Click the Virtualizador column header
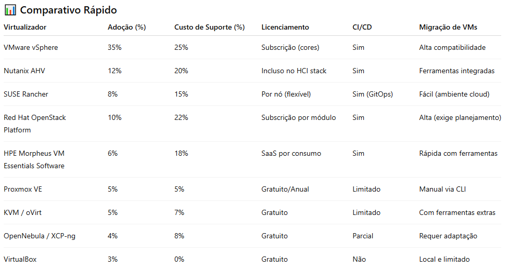Viewport: 509px width, 270px height. (25, 27)
